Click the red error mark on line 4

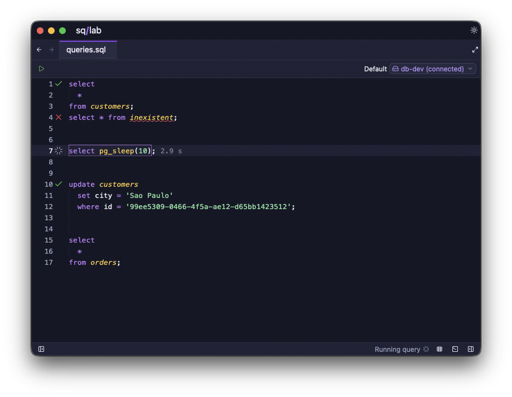pyautogui.click(x=59, y=117)
